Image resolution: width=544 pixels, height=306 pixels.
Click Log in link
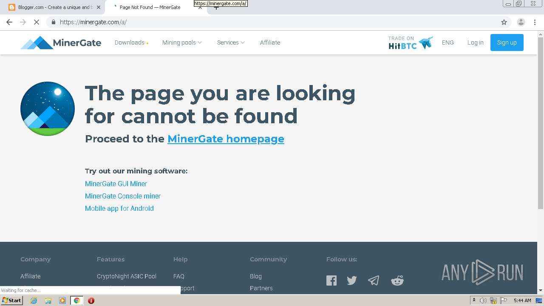click(475, 42)
